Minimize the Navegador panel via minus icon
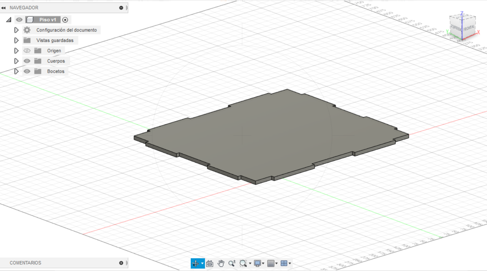Image resolution: width=487 pixels, height=271 pixels. coord(121,8)
